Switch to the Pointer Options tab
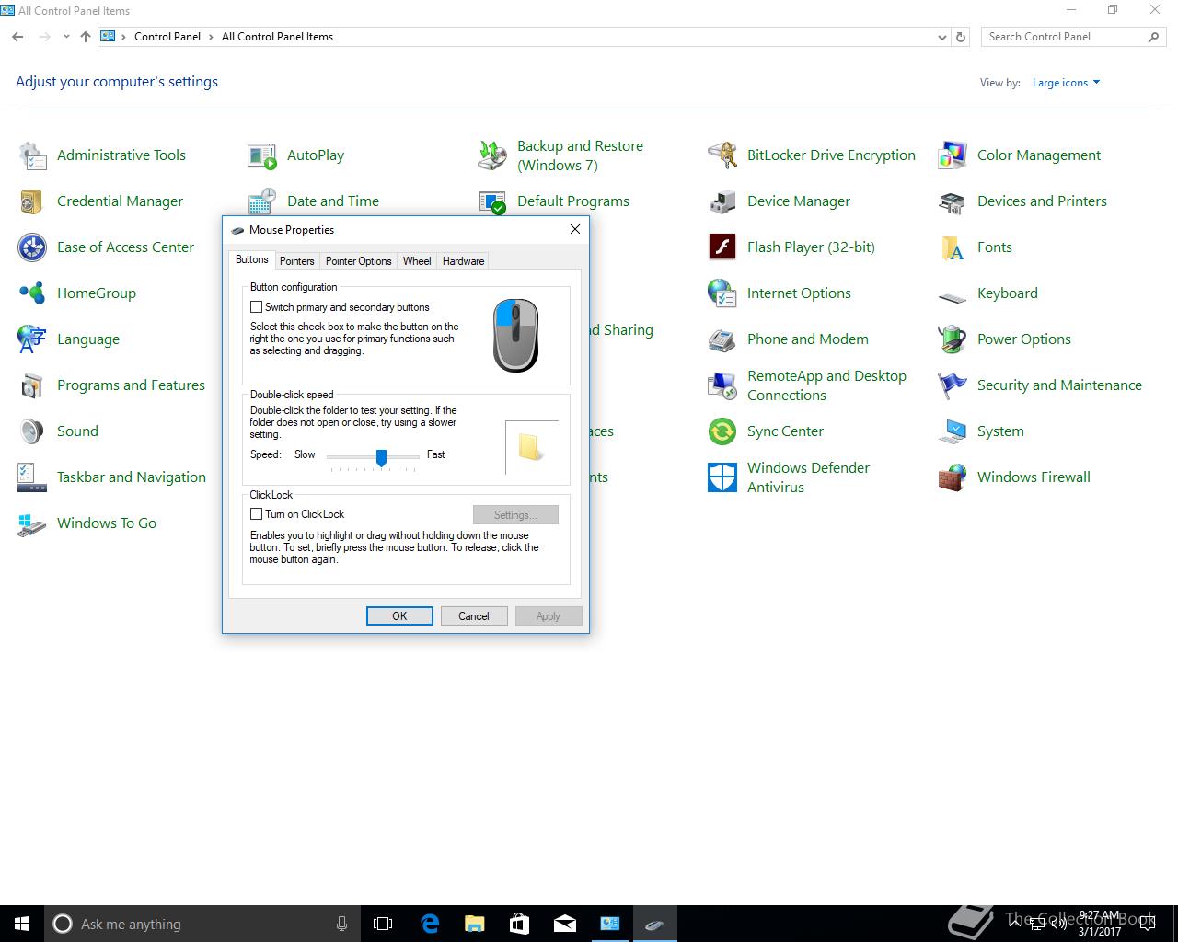The image size is (1178, 942). pos(359,261)
